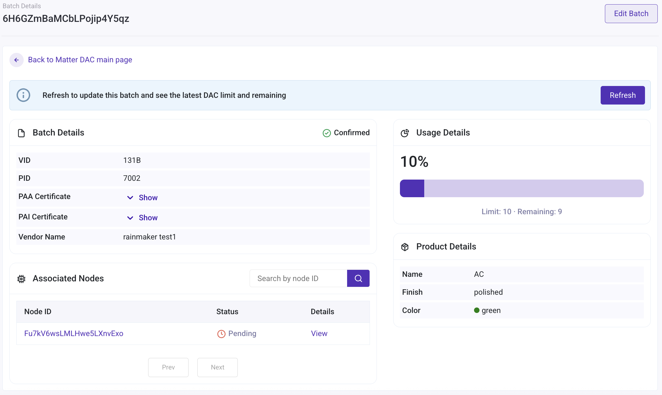Open node Fu7kV6wsLMLHwe5LXnvExo details via View link
The image size is (662, 395).
point(319,333)
